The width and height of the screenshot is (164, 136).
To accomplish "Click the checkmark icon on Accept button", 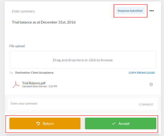I will pyautogui.click(x=114, y=124).
